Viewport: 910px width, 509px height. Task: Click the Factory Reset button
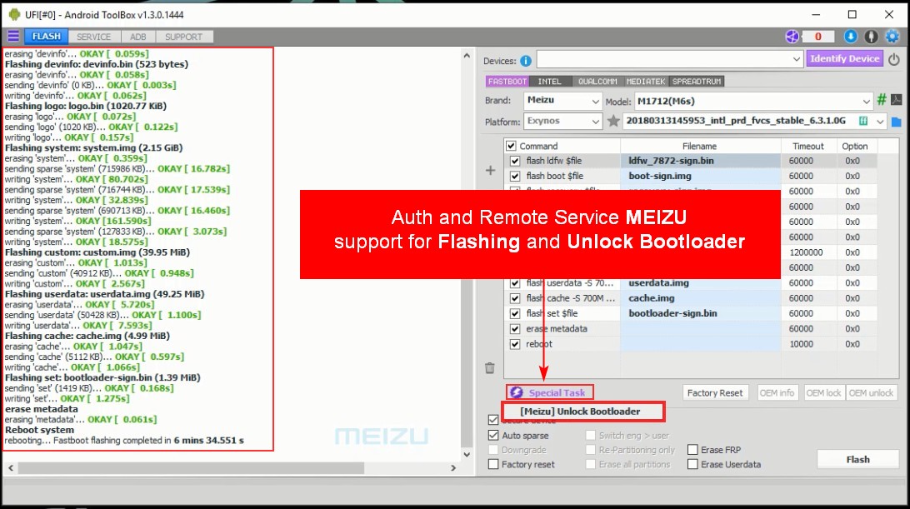coord(715,393)
